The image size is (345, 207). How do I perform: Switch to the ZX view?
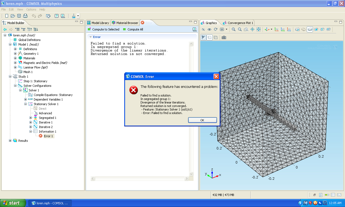(x=289, y=29)
